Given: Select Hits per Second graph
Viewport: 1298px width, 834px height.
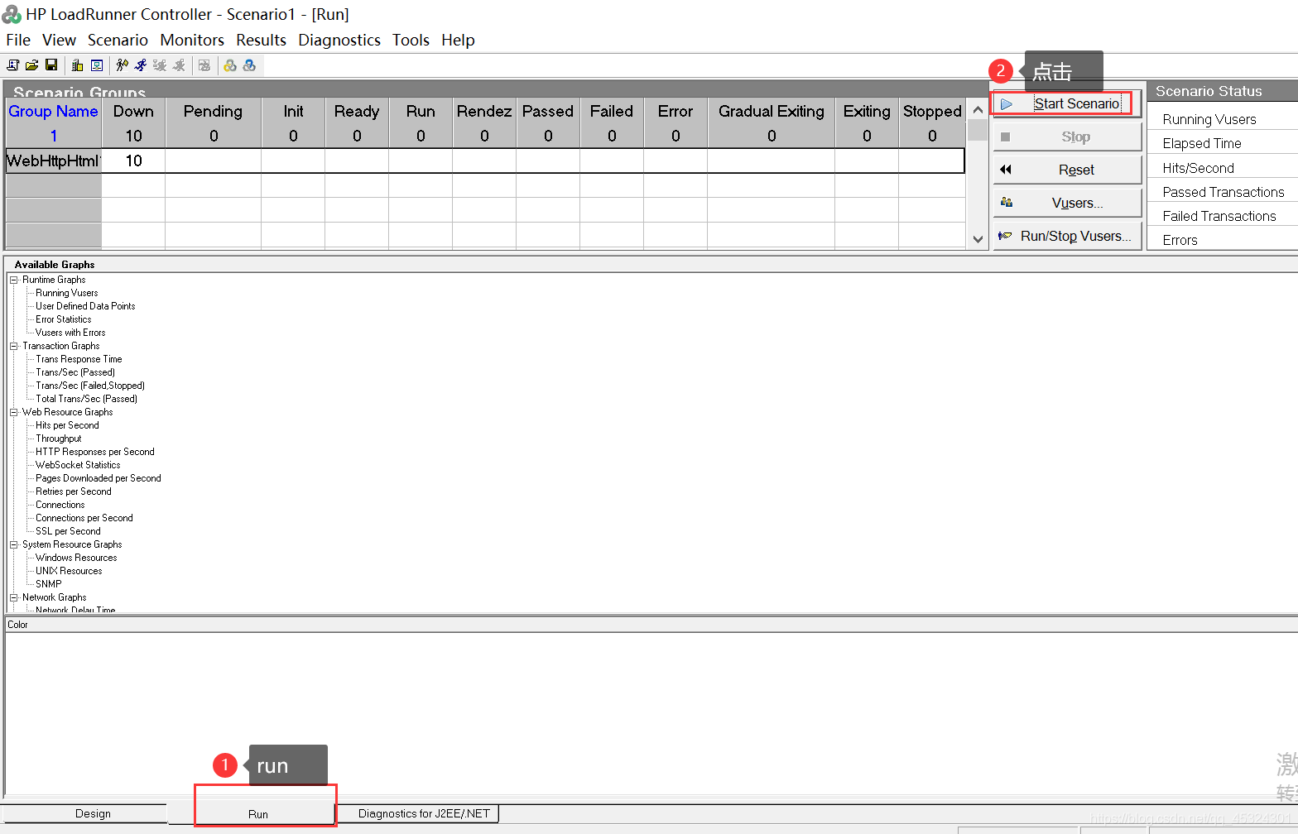Looking at the screenshot, I should tap(67, 425).
